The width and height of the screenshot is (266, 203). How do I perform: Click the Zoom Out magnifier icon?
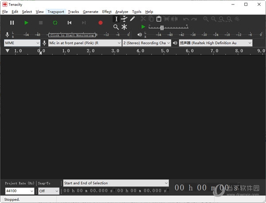214,19
